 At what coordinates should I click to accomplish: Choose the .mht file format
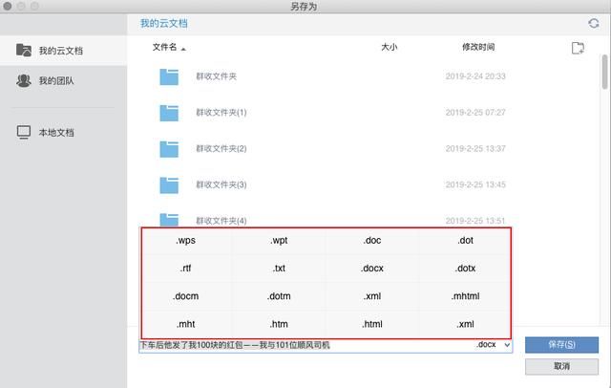tap(185, 324)
